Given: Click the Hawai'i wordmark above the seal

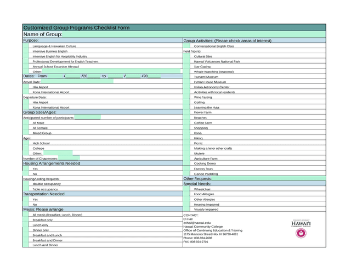Looking at the screenshot, I should (x=301, y=224).
